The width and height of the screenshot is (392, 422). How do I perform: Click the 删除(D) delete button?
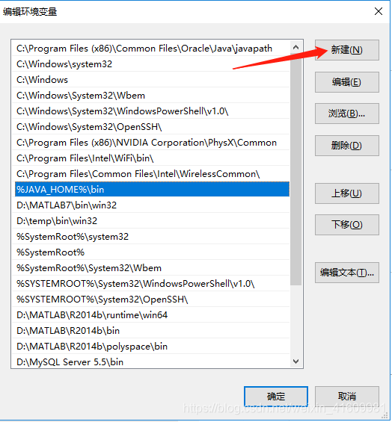pyautogui.click(x=346, y=146)
